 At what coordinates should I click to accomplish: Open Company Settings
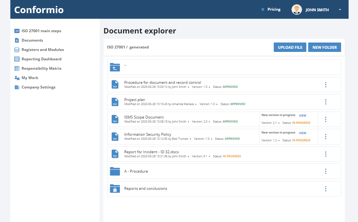tap(38, 87)
